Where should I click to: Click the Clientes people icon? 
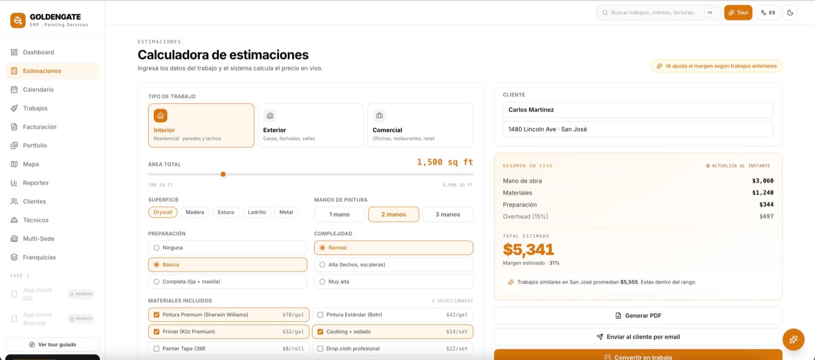click(x=14, y=201)
